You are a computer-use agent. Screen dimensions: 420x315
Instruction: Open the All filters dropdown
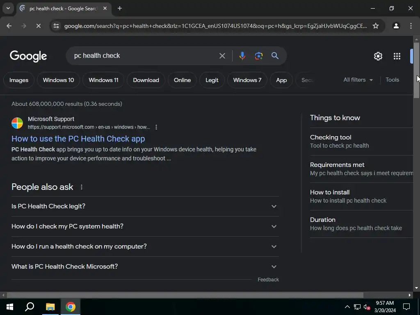tap(358, 80)
